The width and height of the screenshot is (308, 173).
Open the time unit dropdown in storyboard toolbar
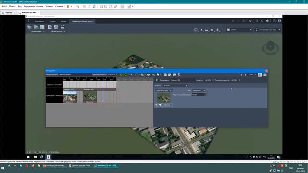click(252, 75)
